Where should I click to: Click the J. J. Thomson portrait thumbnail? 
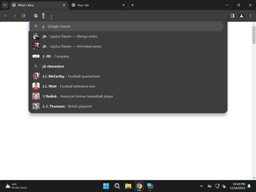(36, 106)
